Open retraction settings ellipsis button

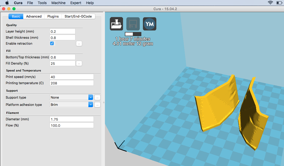point(79,44)
